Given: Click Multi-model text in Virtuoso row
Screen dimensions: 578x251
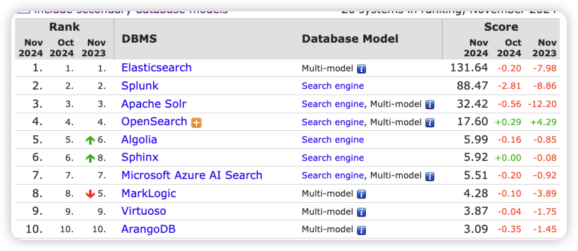Looking at the screenshot, I should [328, 212].
